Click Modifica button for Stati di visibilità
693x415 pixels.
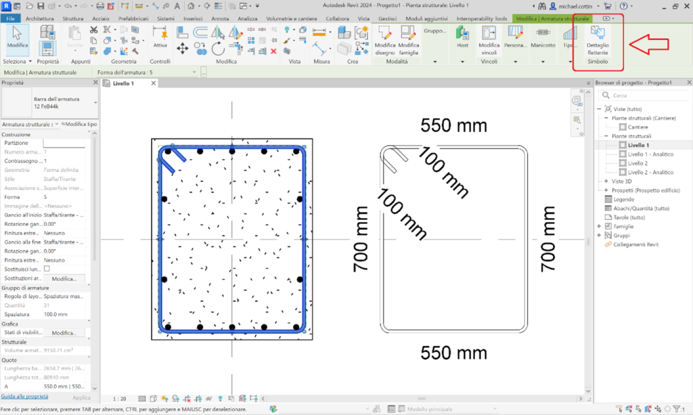tap(64, 333)
